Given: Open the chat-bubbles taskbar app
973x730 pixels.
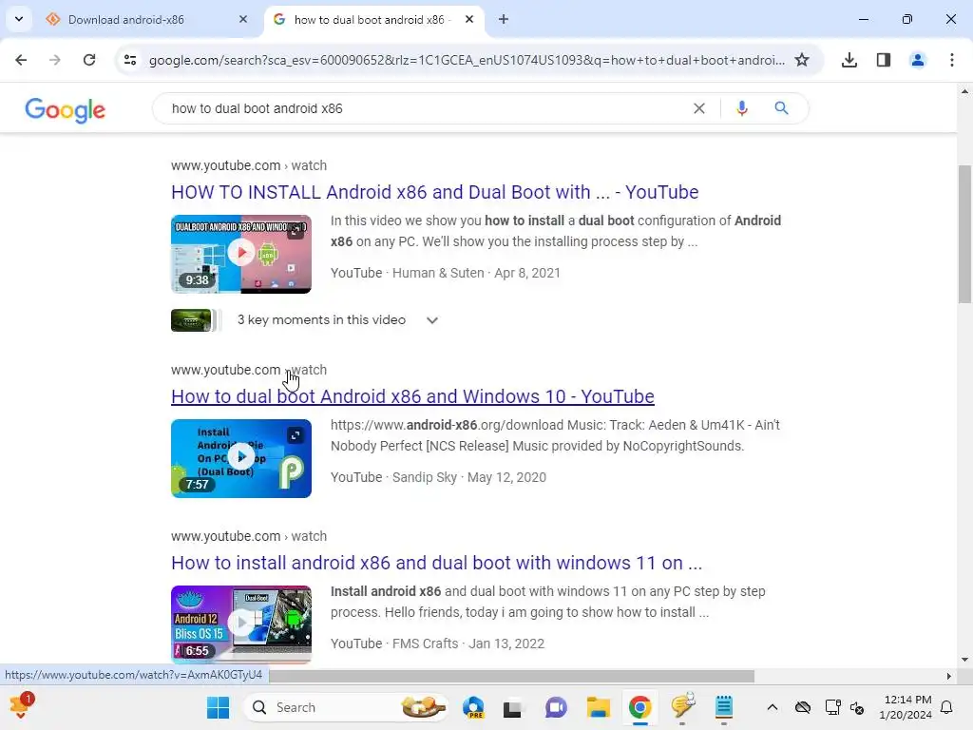Looking at the screenshot, I should point(682,706).
